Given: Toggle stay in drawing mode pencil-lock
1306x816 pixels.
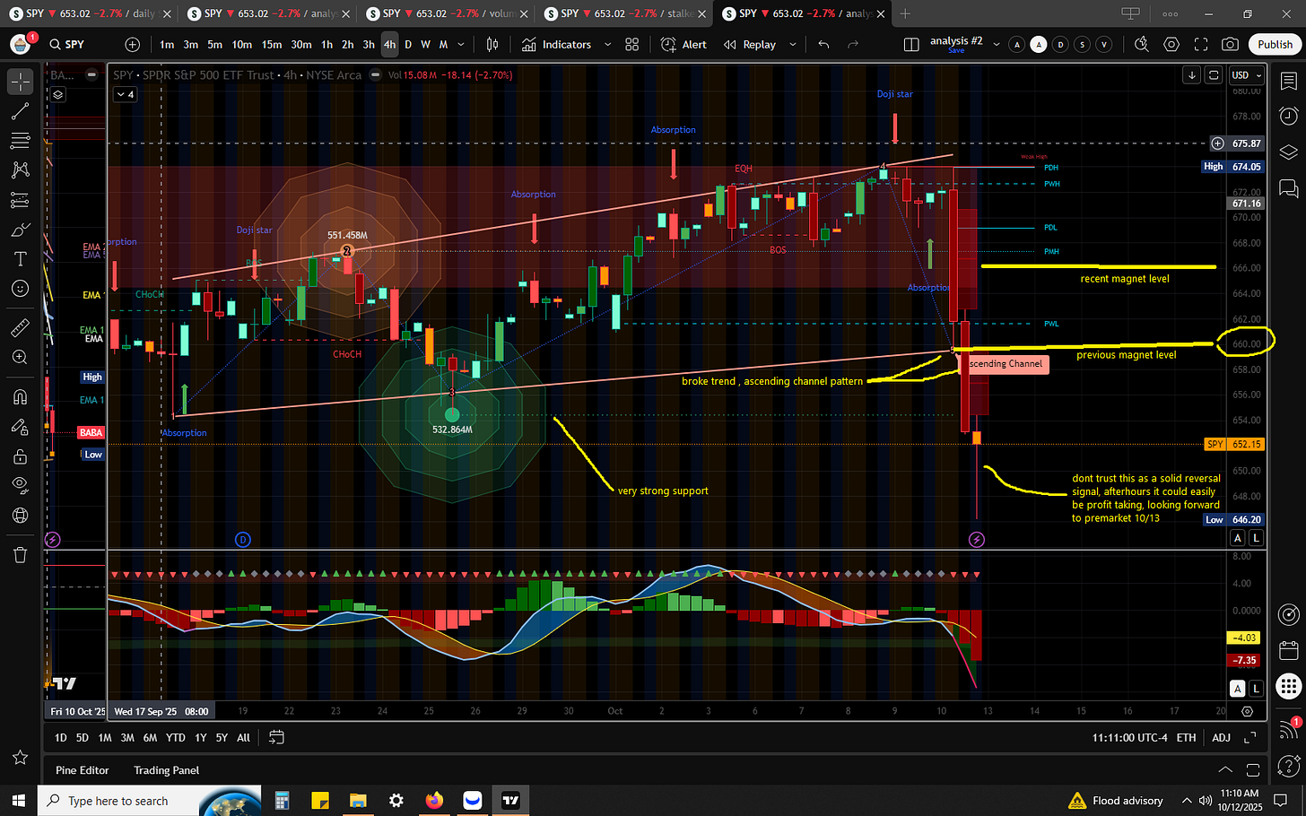Looking at the screenshot, I should [21, 427].
